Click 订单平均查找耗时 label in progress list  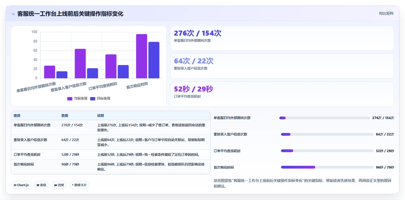[227, 151]
